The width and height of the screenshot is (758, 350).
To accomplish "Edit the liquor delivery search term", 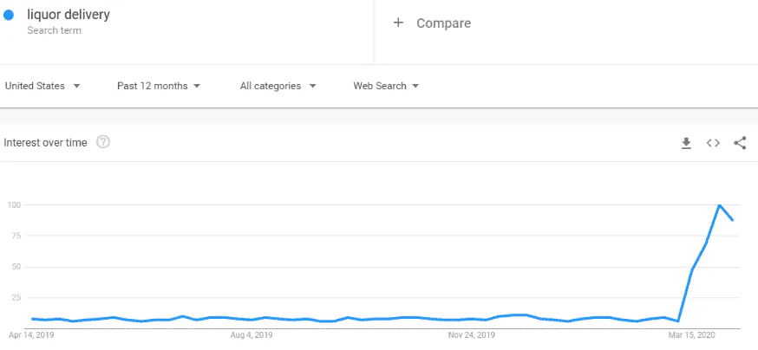I will click(x=69, y=15).
